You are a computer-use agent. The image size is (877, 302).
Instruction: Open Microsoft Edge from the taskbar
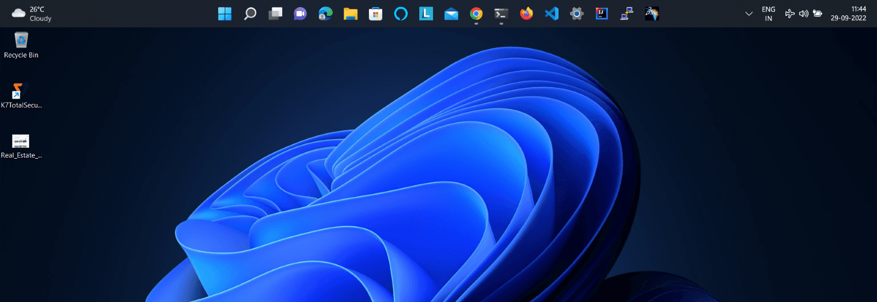(x=326, y=14)
